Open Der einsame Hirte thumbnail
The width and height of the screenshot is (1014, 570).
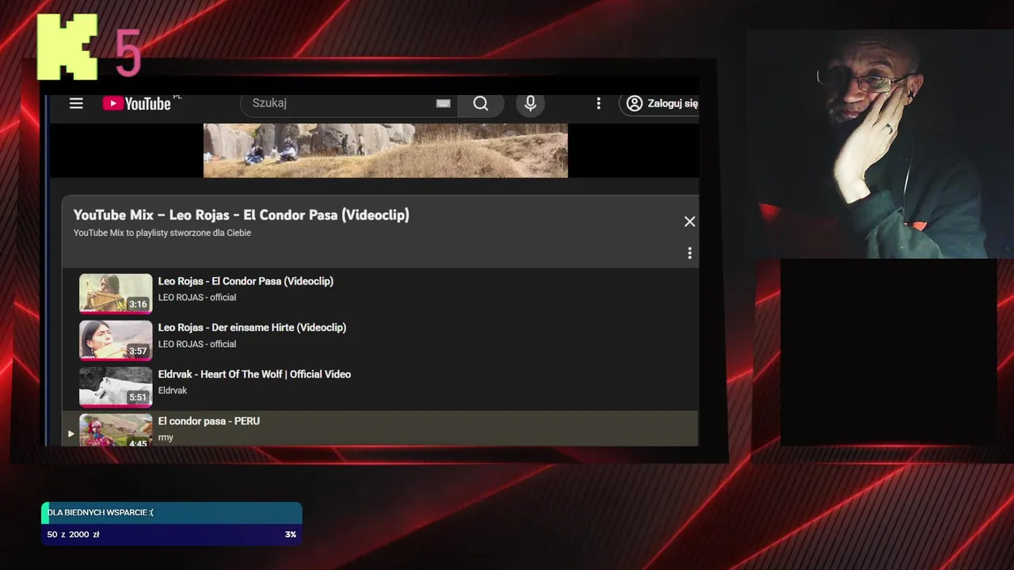click(116, 340)
